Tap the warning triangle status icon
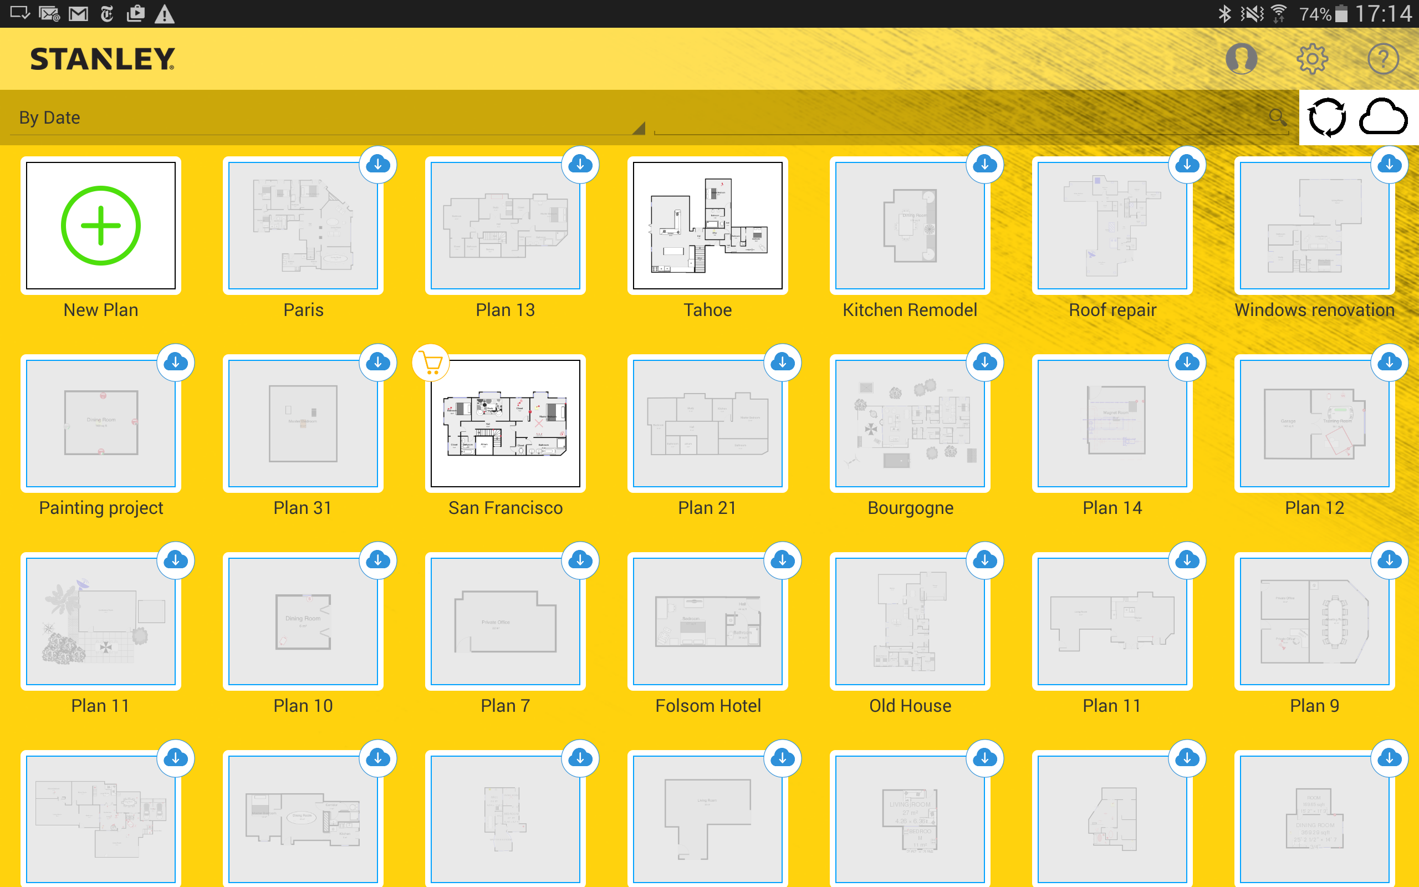 coord(165,13)
